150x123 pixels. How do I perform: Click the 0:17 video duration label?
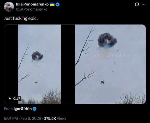tap(17, 98)
